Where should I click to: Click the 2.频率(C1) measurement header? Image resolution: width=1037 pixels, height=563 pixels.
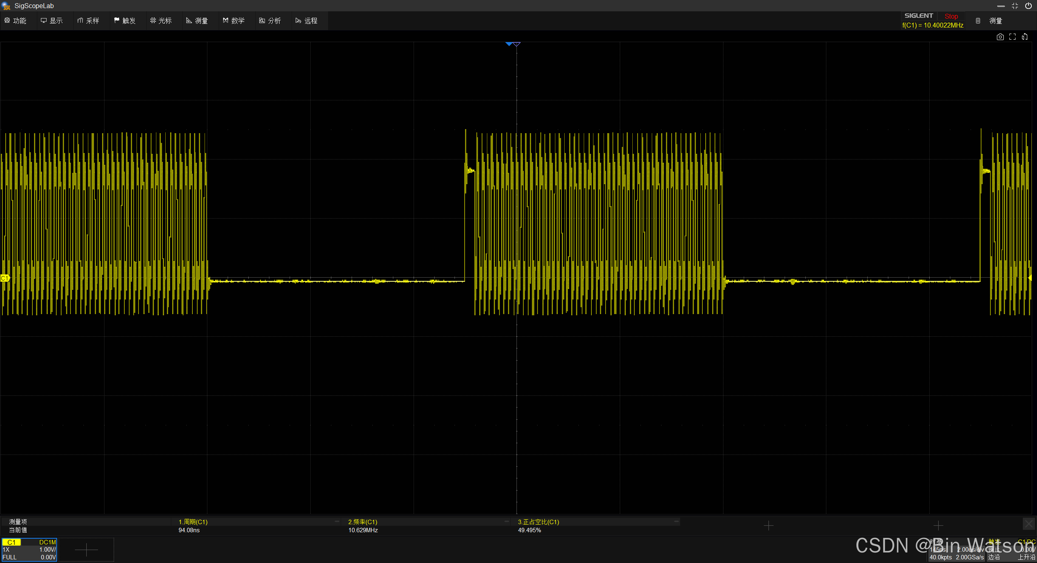363,522
